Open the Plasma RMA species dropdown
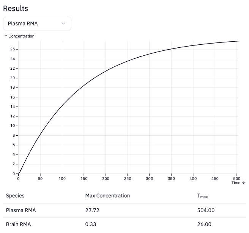Image resolution: width=249 pixels, height=233 pixels. coord(37,23)
